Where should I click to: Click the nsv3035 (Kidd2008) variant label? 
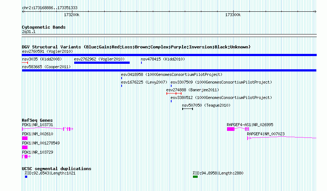42,59
